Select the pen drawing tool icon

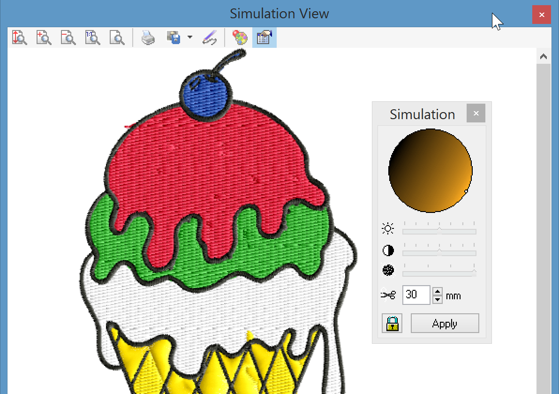210,38
